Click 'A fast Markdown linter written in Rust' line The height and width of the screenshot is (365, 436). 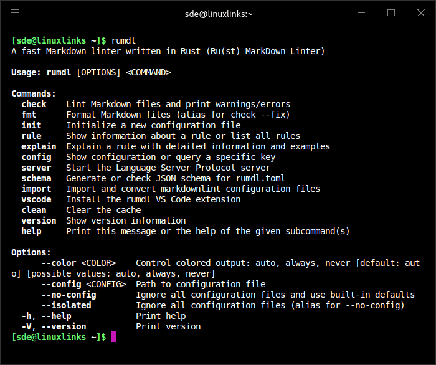pos(168,51)
